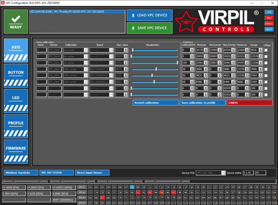Click the VPC app icon in title bar
The image size is (278, 205).
tap(3, 3)
